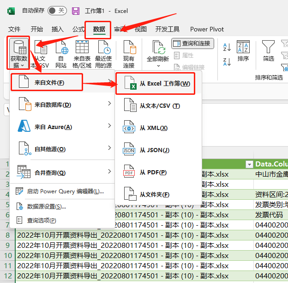Toggle the 查询和连接 pane button
Viewport: 288px width, 283px height.
(x=192, y=43)
